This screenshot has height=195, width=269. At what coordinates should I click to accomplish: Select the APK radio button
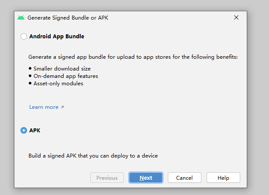24,131
